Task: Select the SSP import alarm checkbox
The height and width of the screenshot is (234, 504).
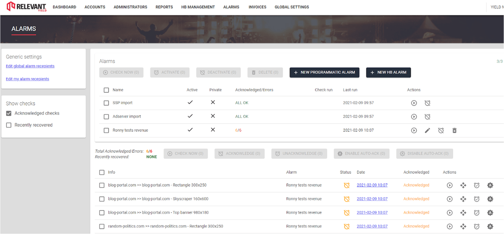Action: [x=106, y=103]
